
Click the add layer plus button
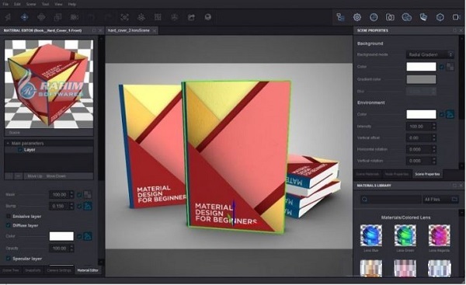pos(9,176)
